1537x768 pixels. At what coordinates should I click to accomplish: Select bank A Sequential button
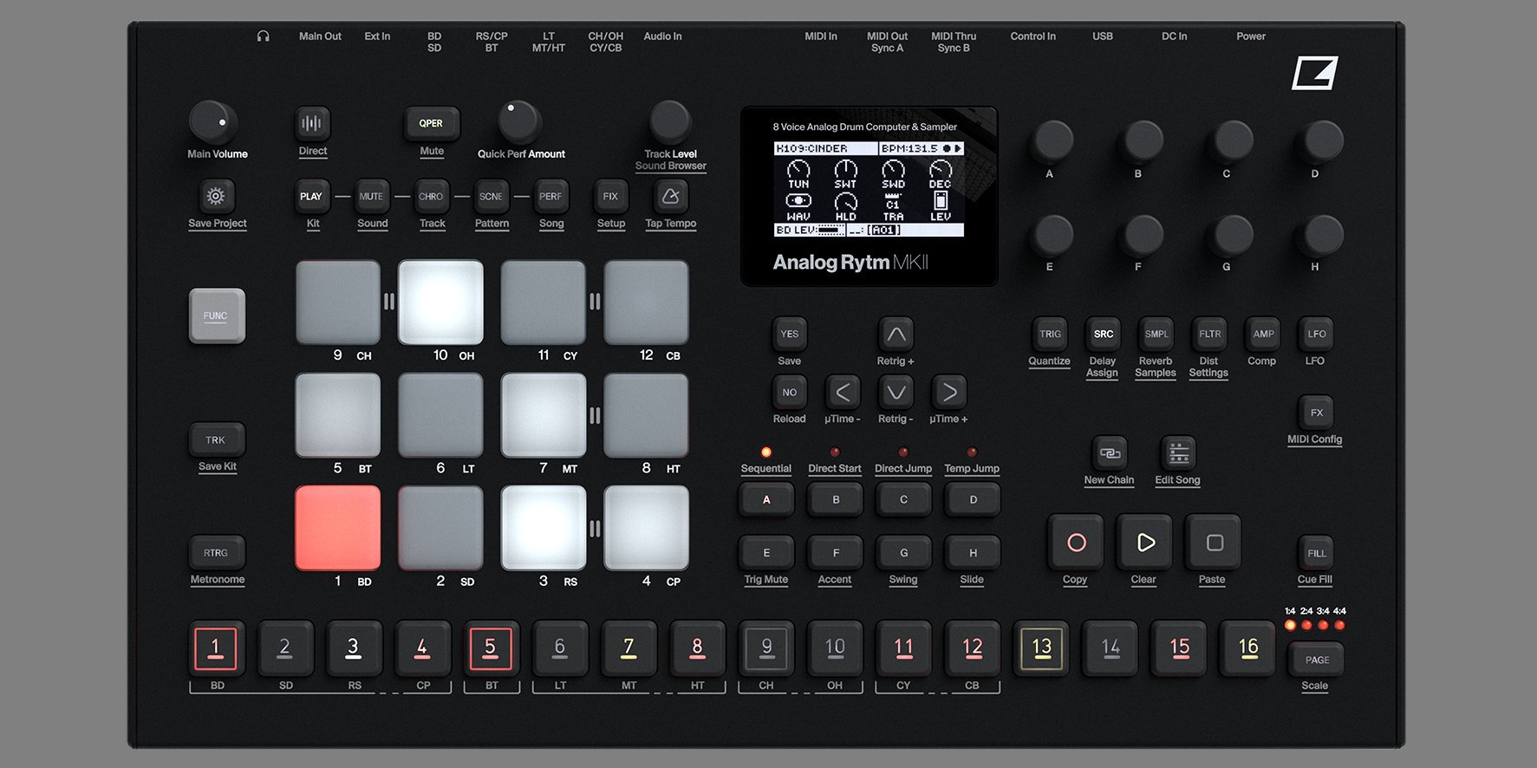coord(766,500)
